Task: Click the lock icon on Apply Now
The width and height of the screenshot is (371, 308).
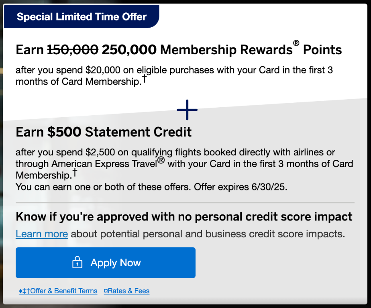Action: click(x=77, y=263)
